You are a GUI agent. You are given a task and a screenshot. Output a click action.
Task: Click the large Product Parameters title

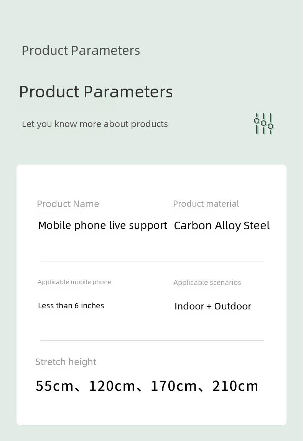[x=96, y=92]
